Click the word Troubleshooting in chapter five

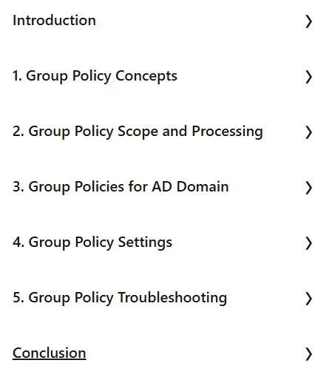pos(172,298)
